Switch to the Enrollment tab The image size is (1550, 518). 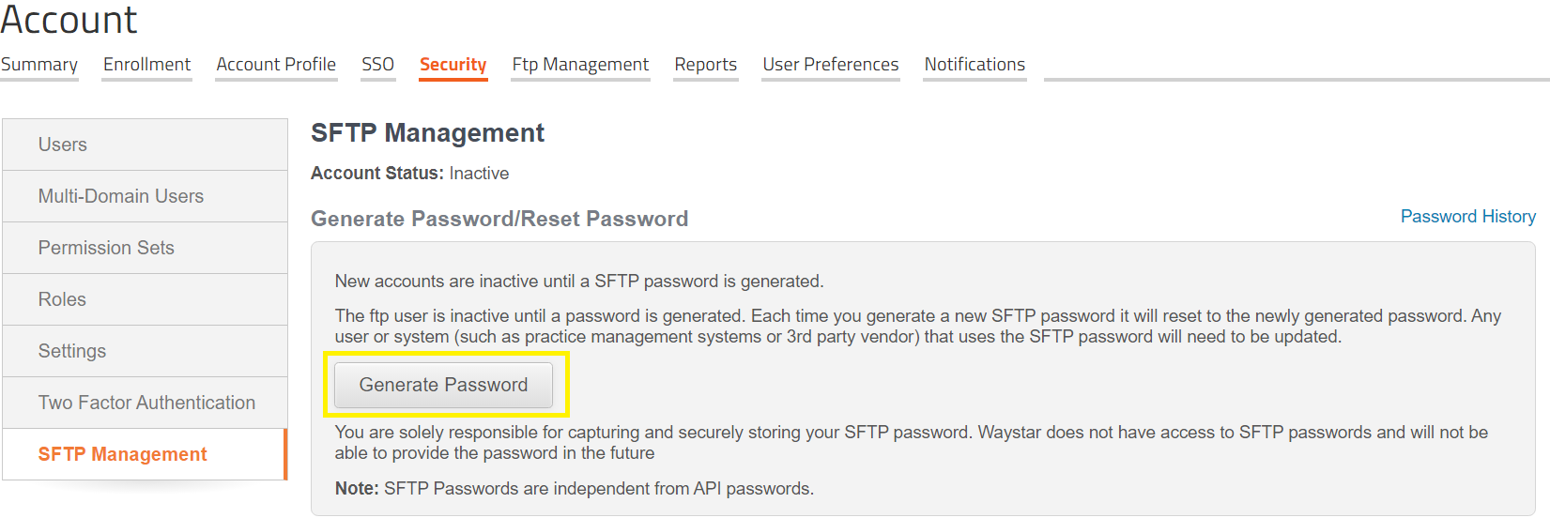[146, 65]
